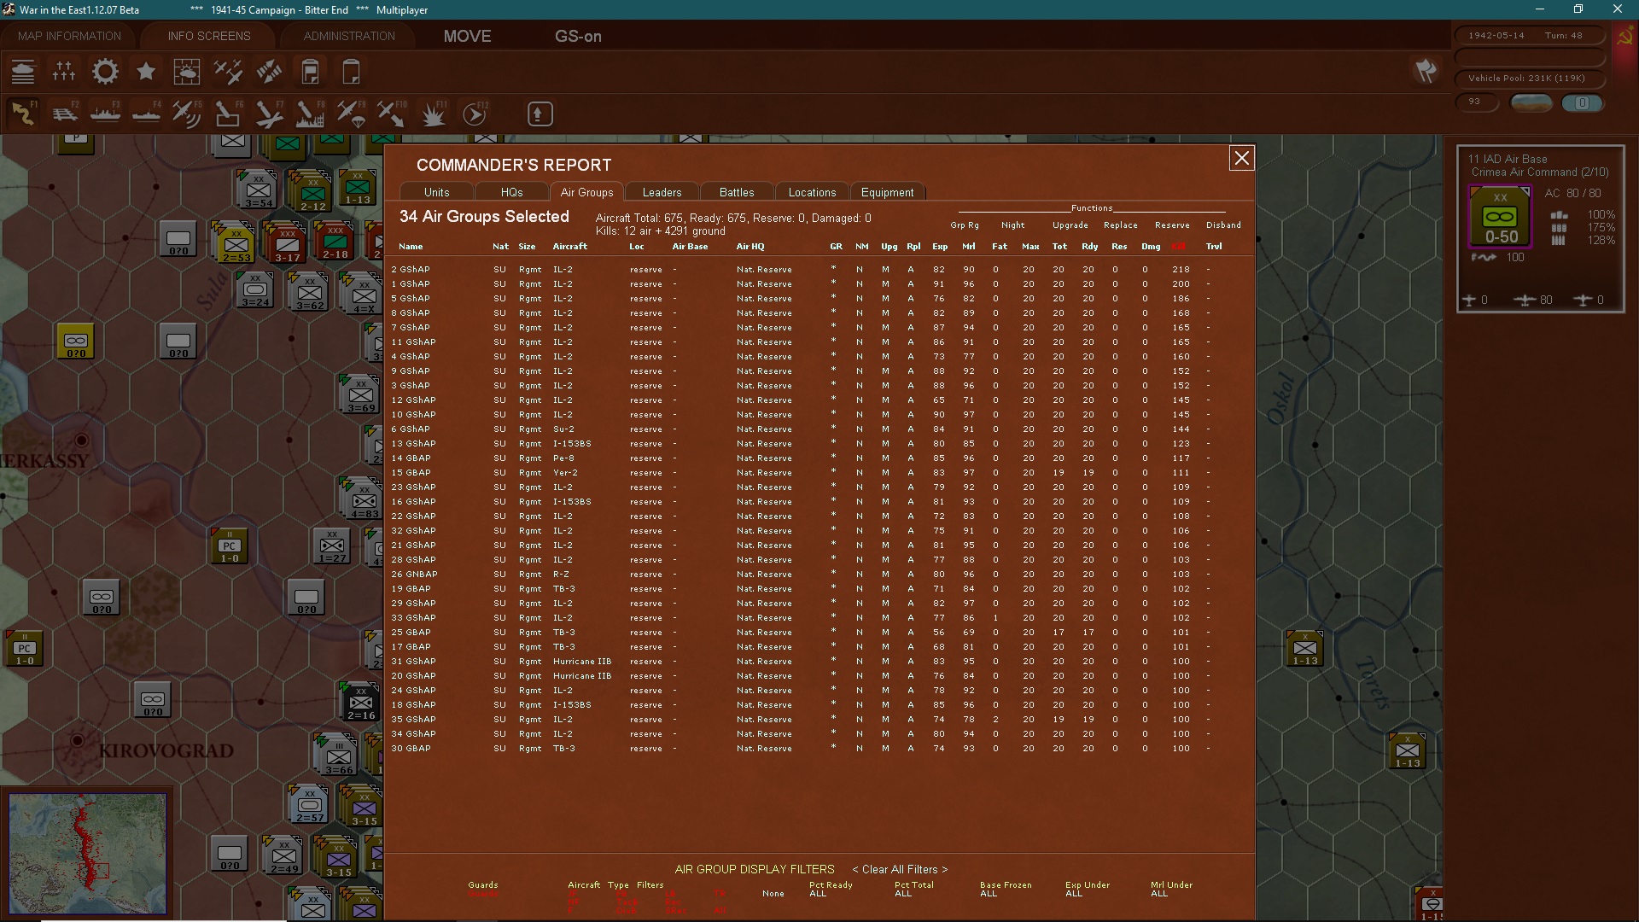The width and height of the screenshot is (1639, 922).
Task: Switch to the Leaders tab
Action: (x=662, y=192)
